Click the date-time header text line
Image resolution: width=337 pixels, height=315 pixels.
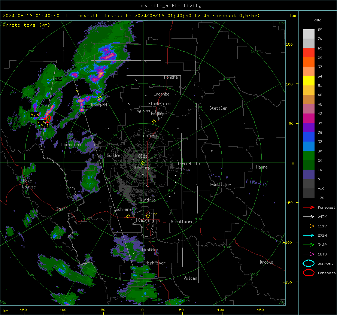131,16
